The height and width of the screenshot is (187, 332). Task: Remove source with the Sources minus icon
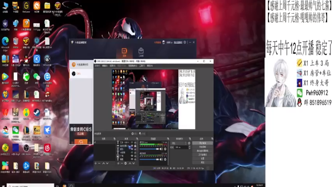122,163
